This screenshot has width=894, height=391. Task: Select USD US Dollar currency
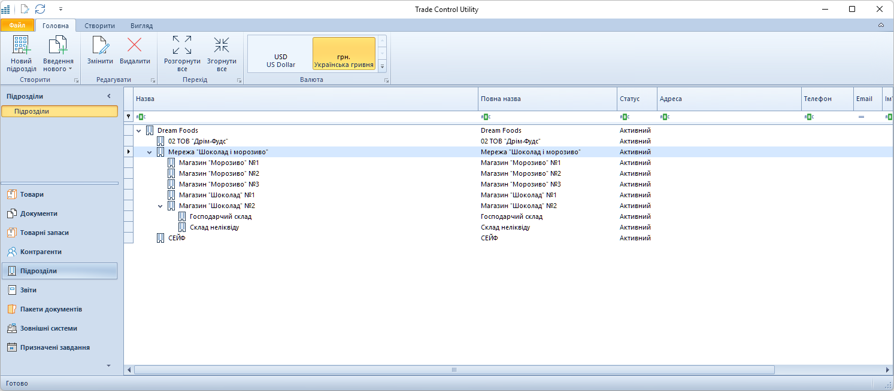[281, 60]
